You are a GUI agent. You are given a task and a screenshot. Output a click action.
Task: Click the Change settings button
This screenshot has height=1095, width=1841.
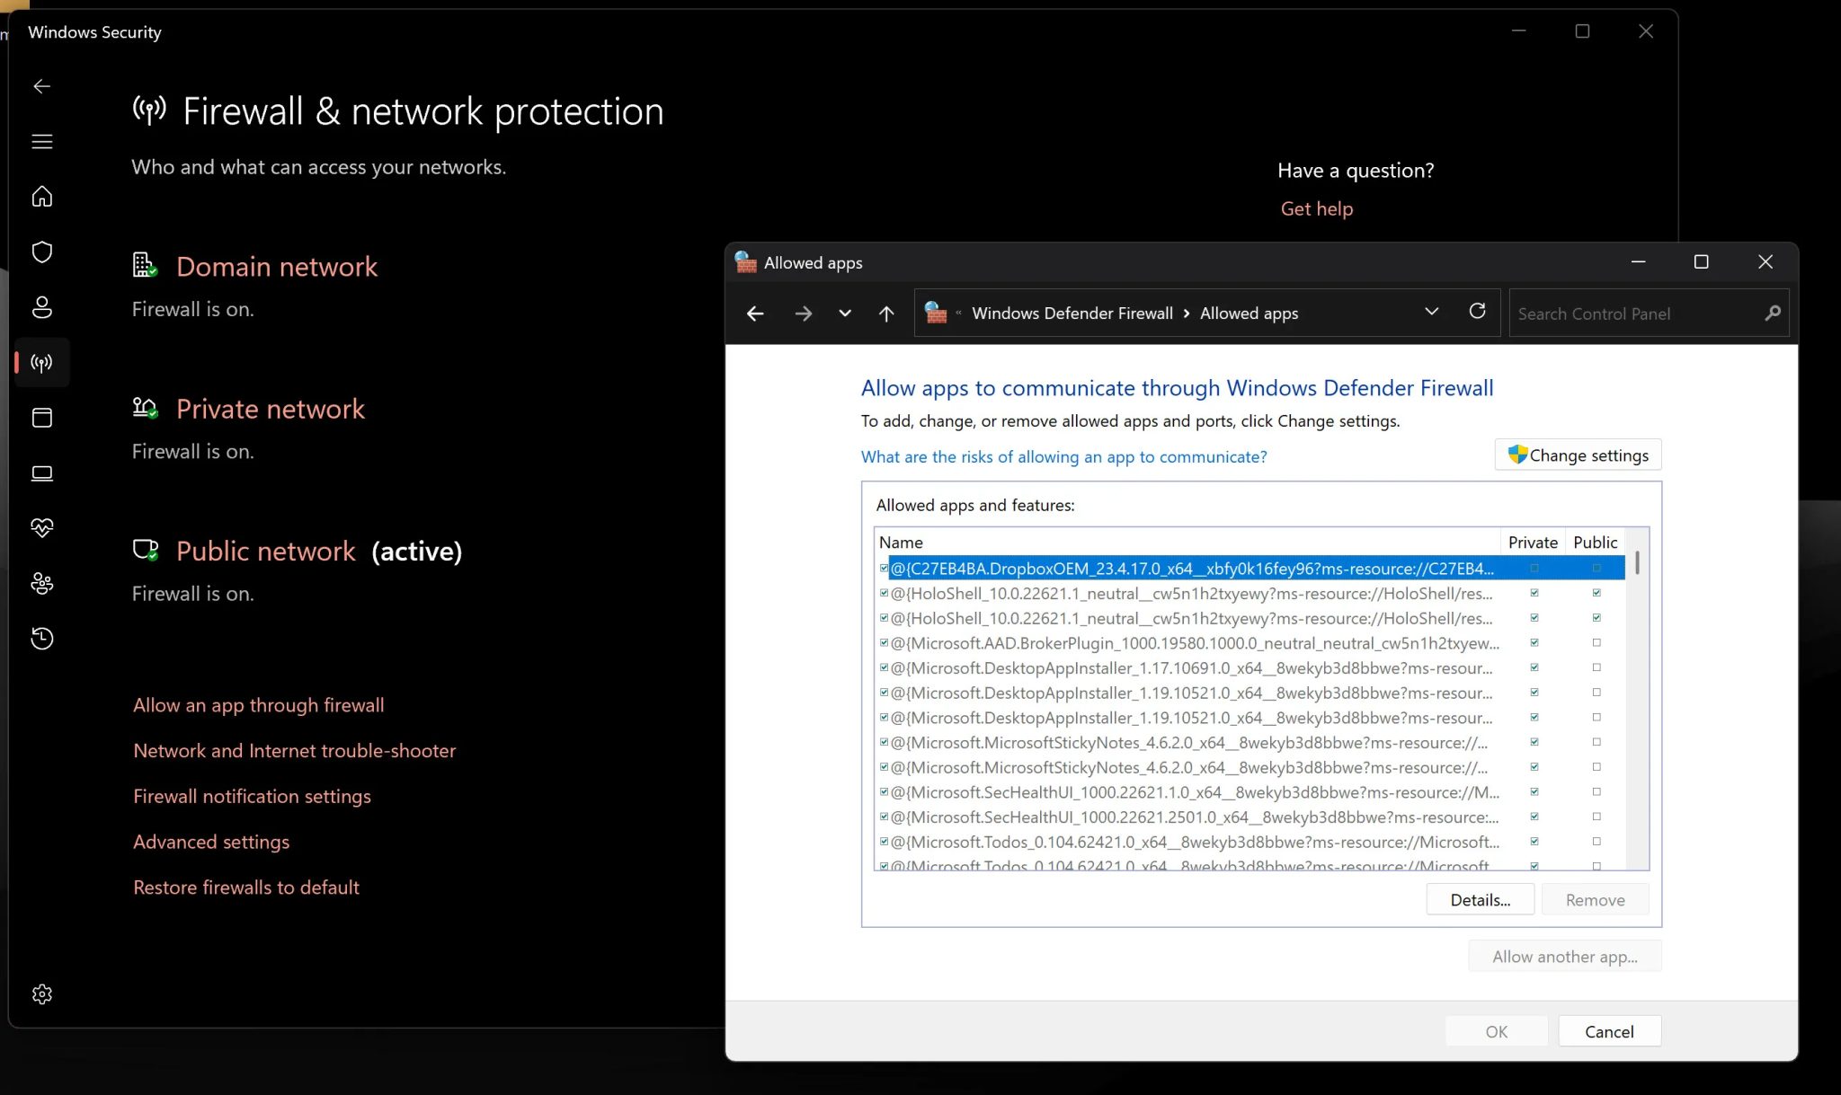pos(1578,455)
